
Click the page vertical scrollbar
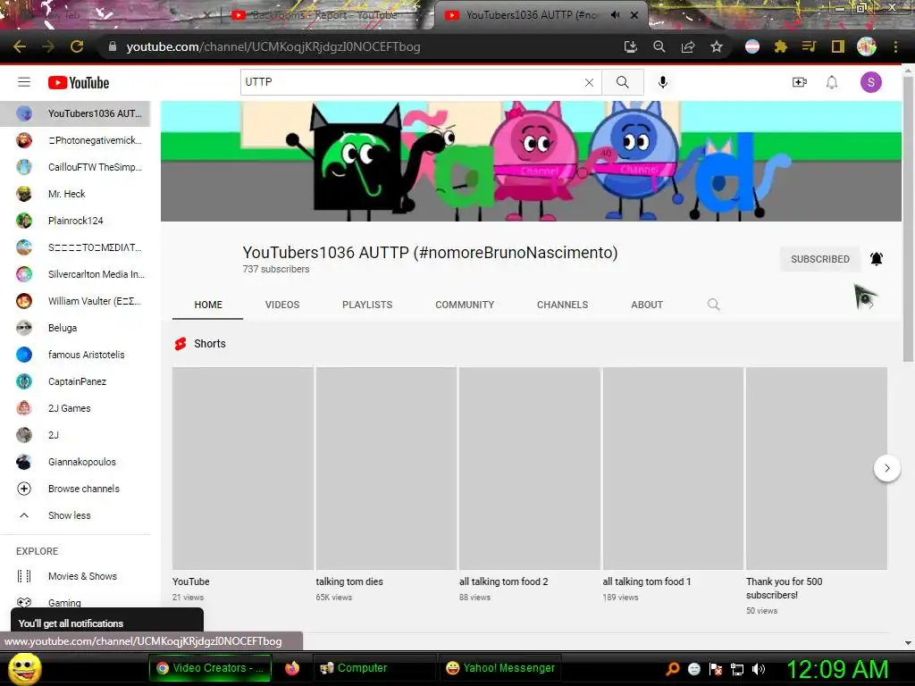pos(908,218)
